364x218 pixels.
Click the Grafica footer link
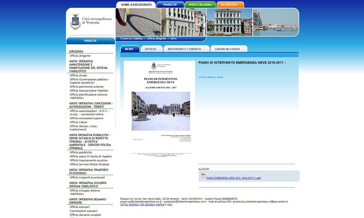(160, 205)
